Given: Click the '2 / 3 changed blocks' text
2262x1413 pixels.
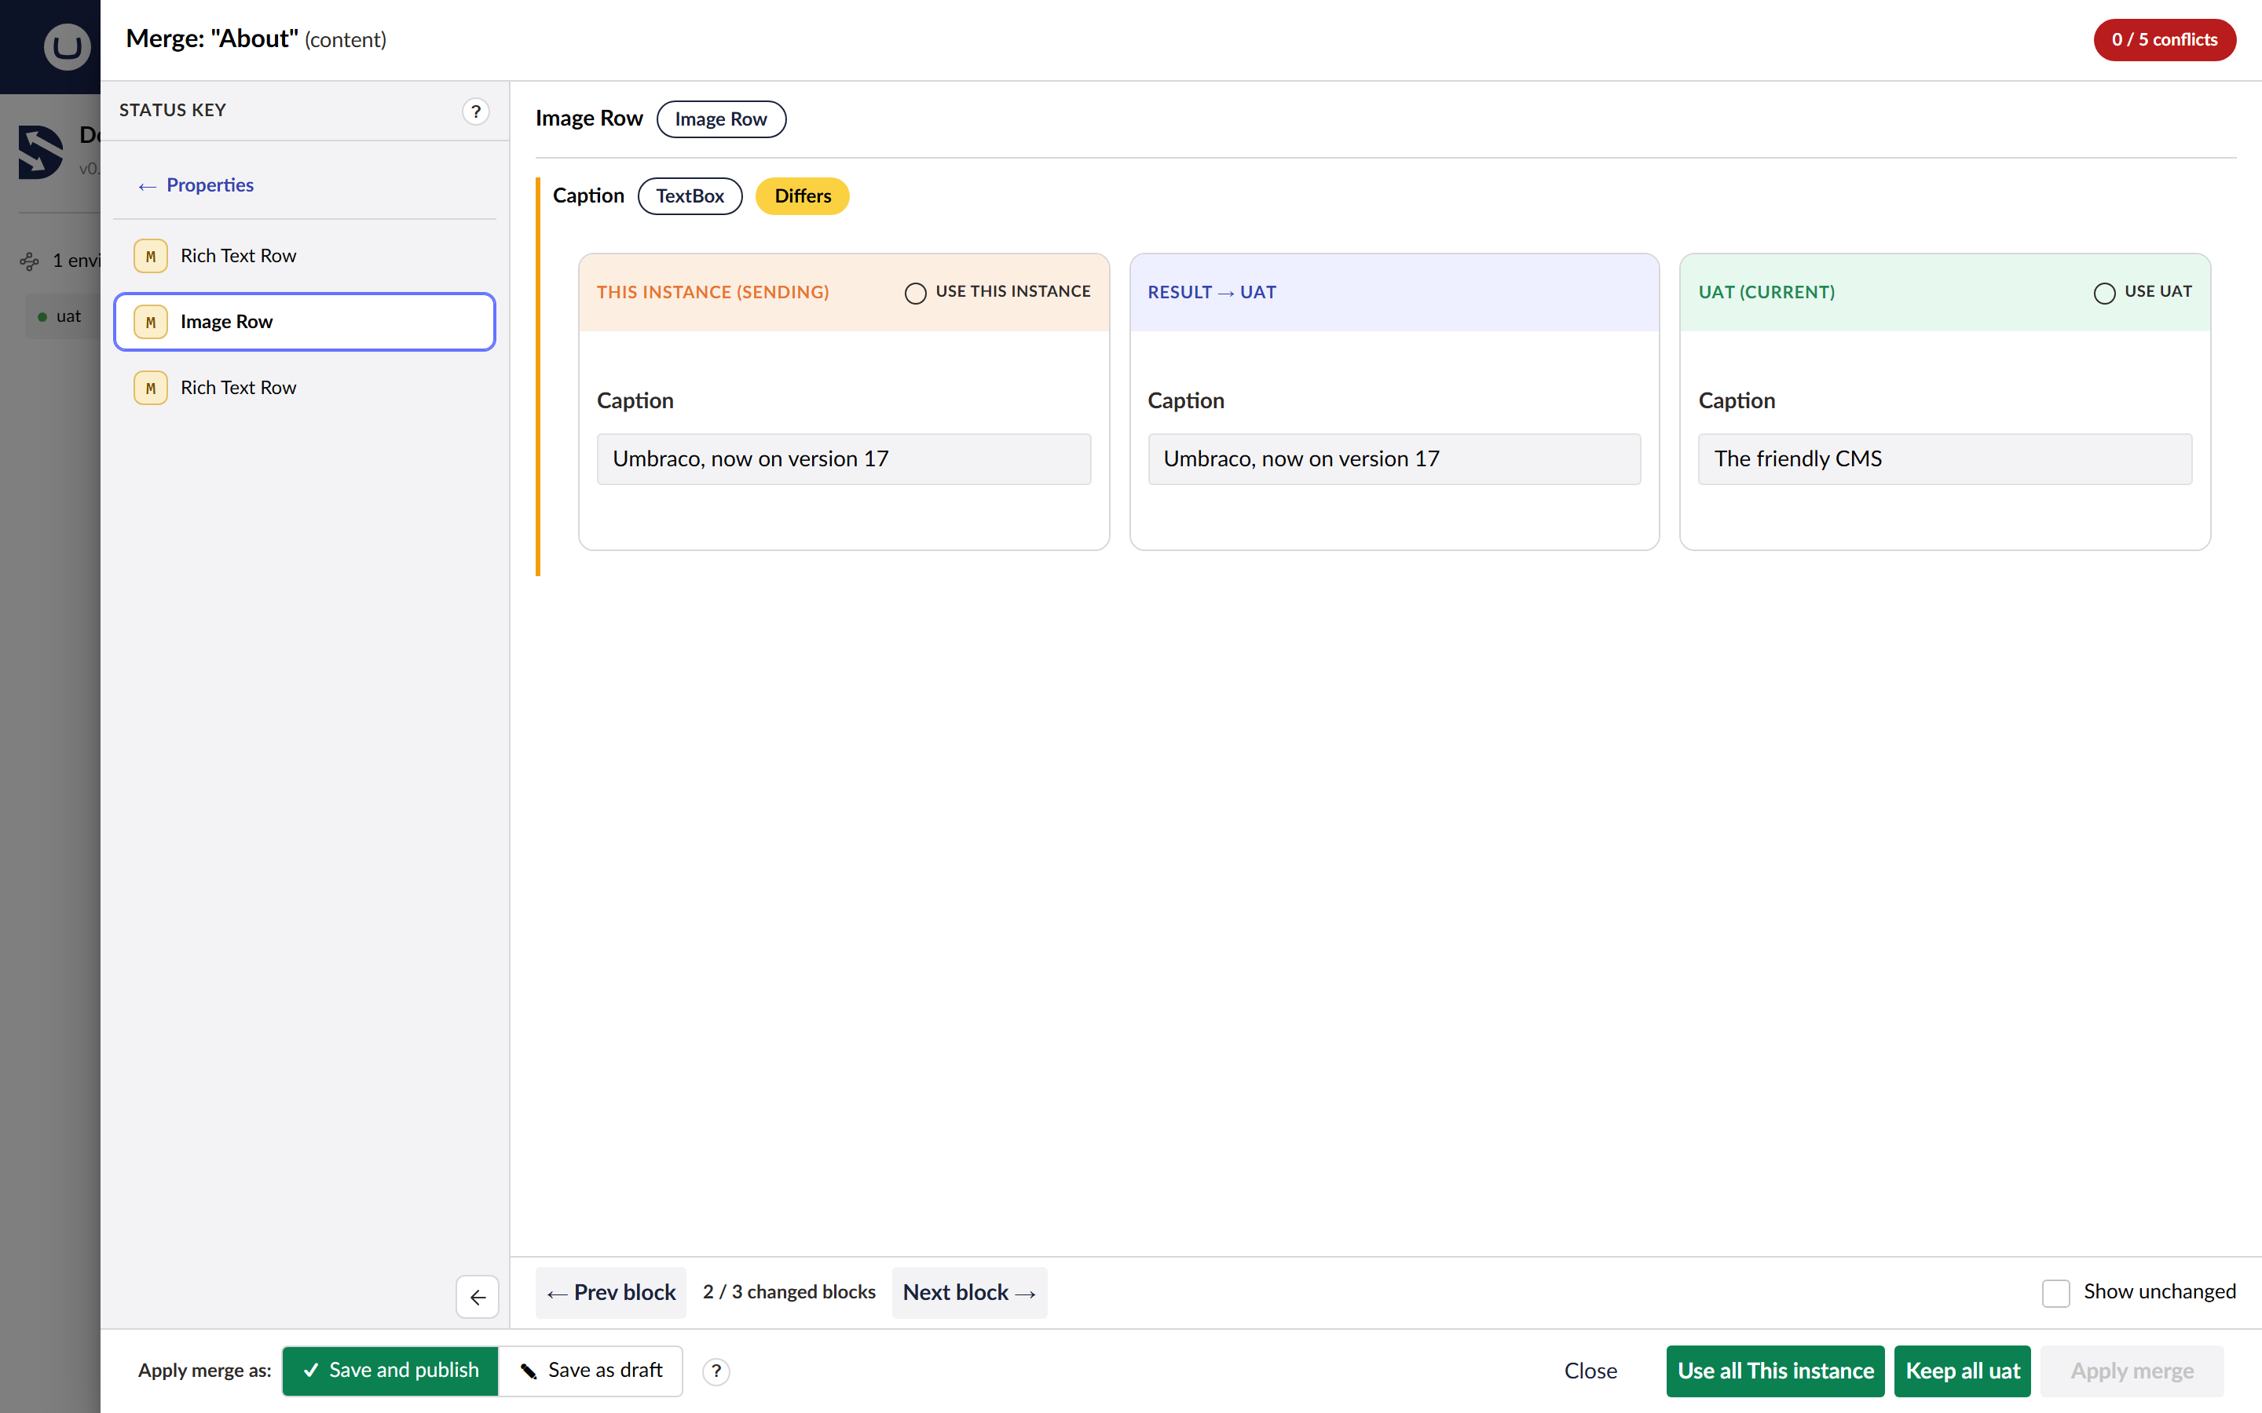Looking at the screenshot, I should coord(789,1292).
